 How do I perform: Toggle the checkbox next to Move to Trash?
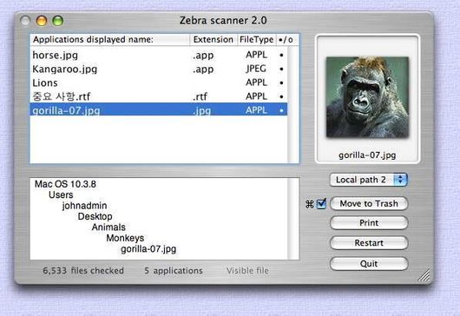(x=321, y=204)
